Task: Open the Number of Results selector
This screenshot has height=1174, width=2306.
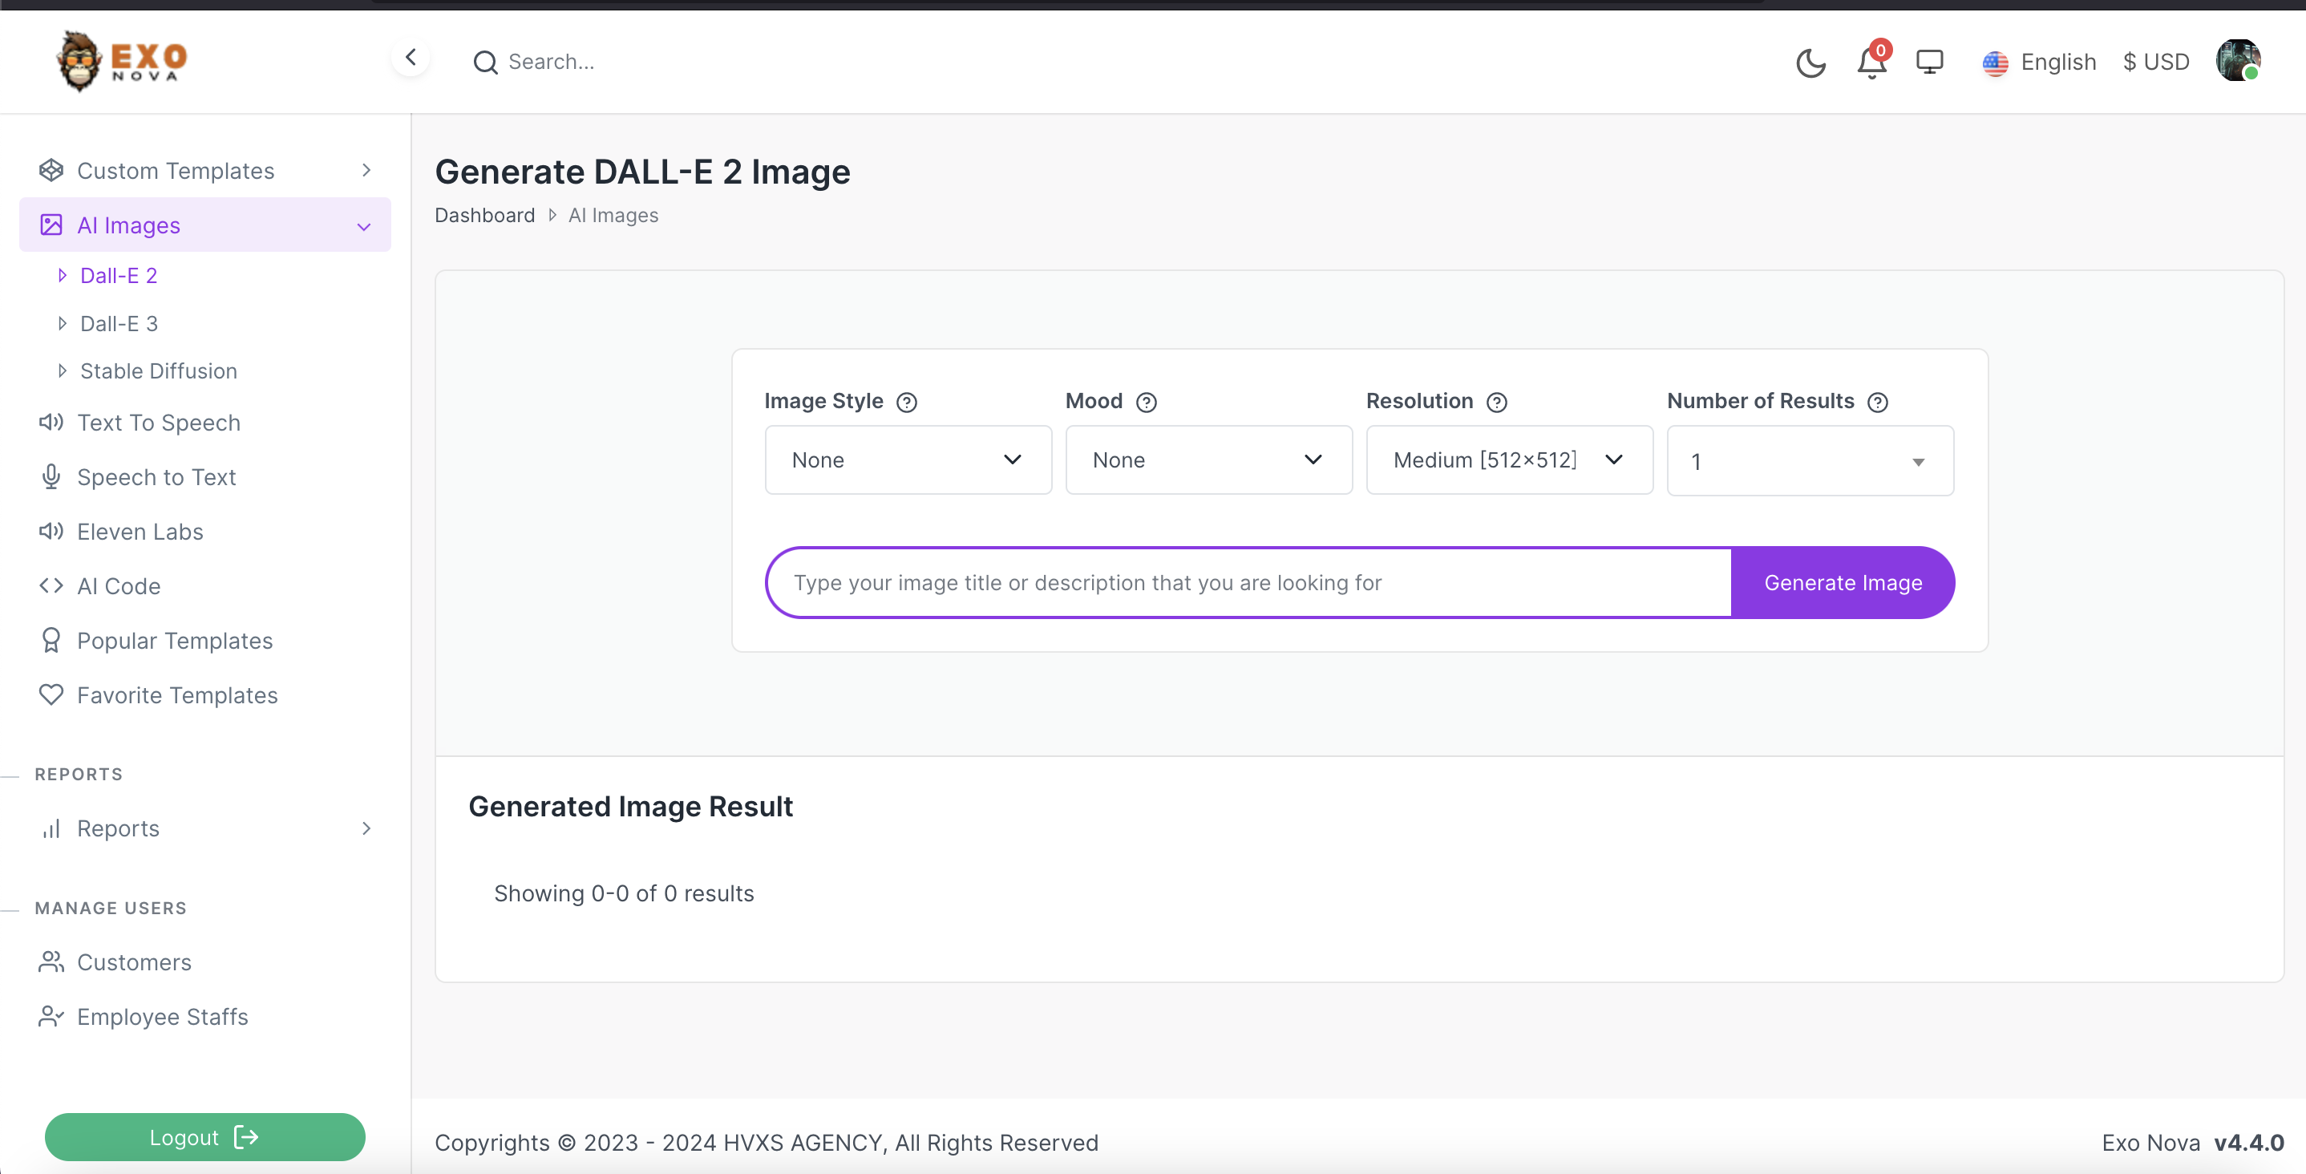Action: point(1810,461)
